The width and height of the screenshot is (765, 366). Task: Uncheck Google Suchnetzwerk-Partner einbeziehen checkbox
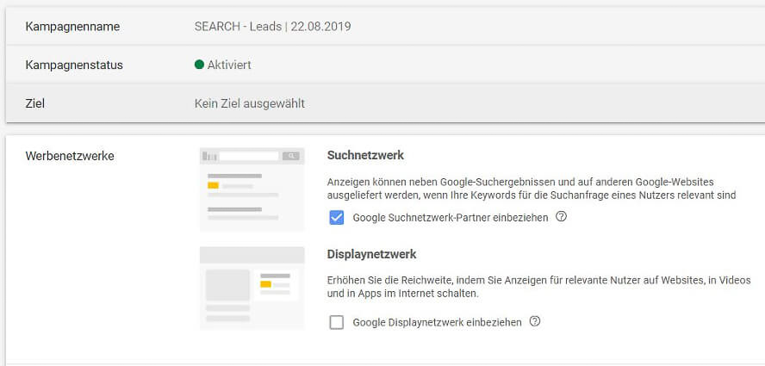[x=337, y=217]
